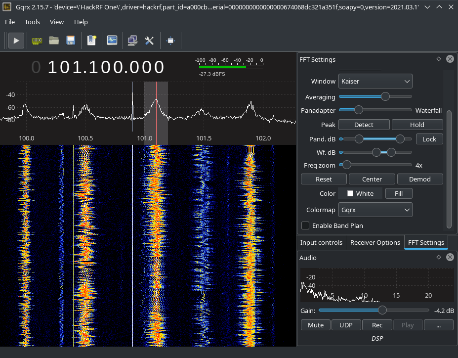Load settings using the folder icon
Viewport: 458px width, 358px height.
coord(54,40)
